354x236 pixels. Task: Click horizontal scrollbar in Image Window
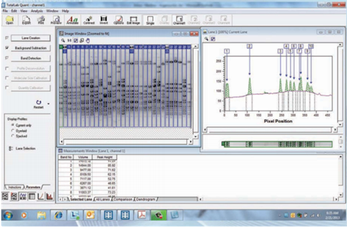coord(126,142)
